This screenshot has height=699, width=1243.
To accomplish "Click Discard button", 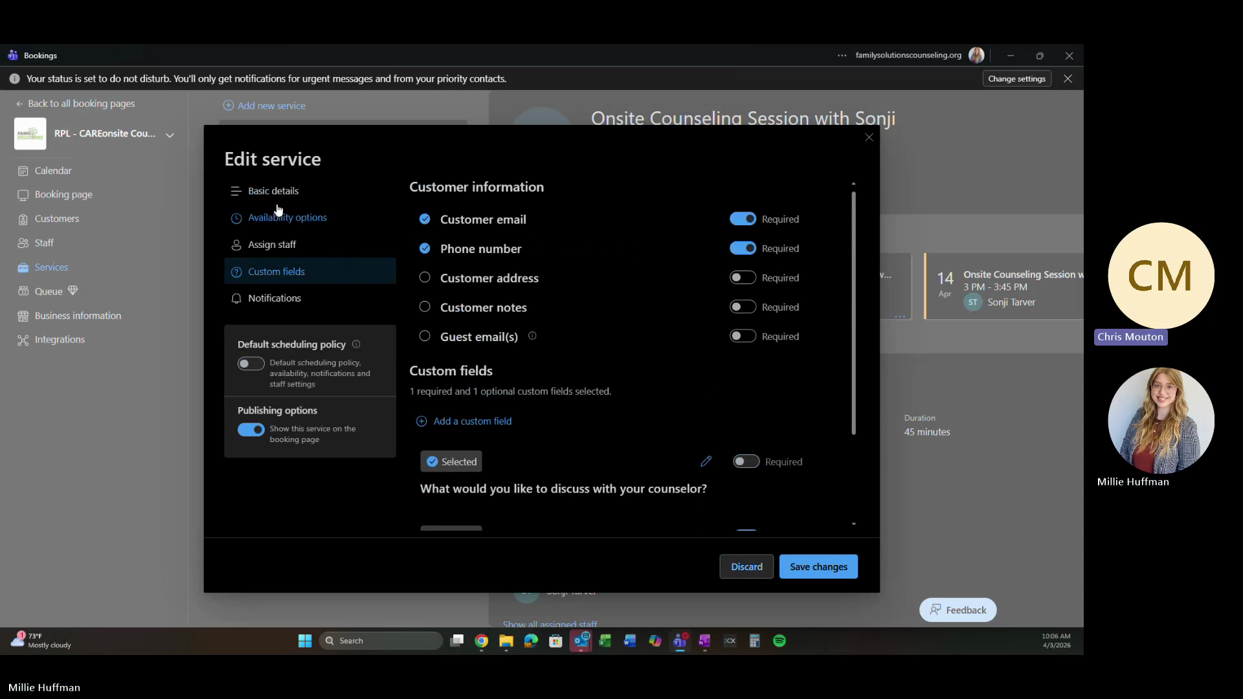I will (746, 566).
